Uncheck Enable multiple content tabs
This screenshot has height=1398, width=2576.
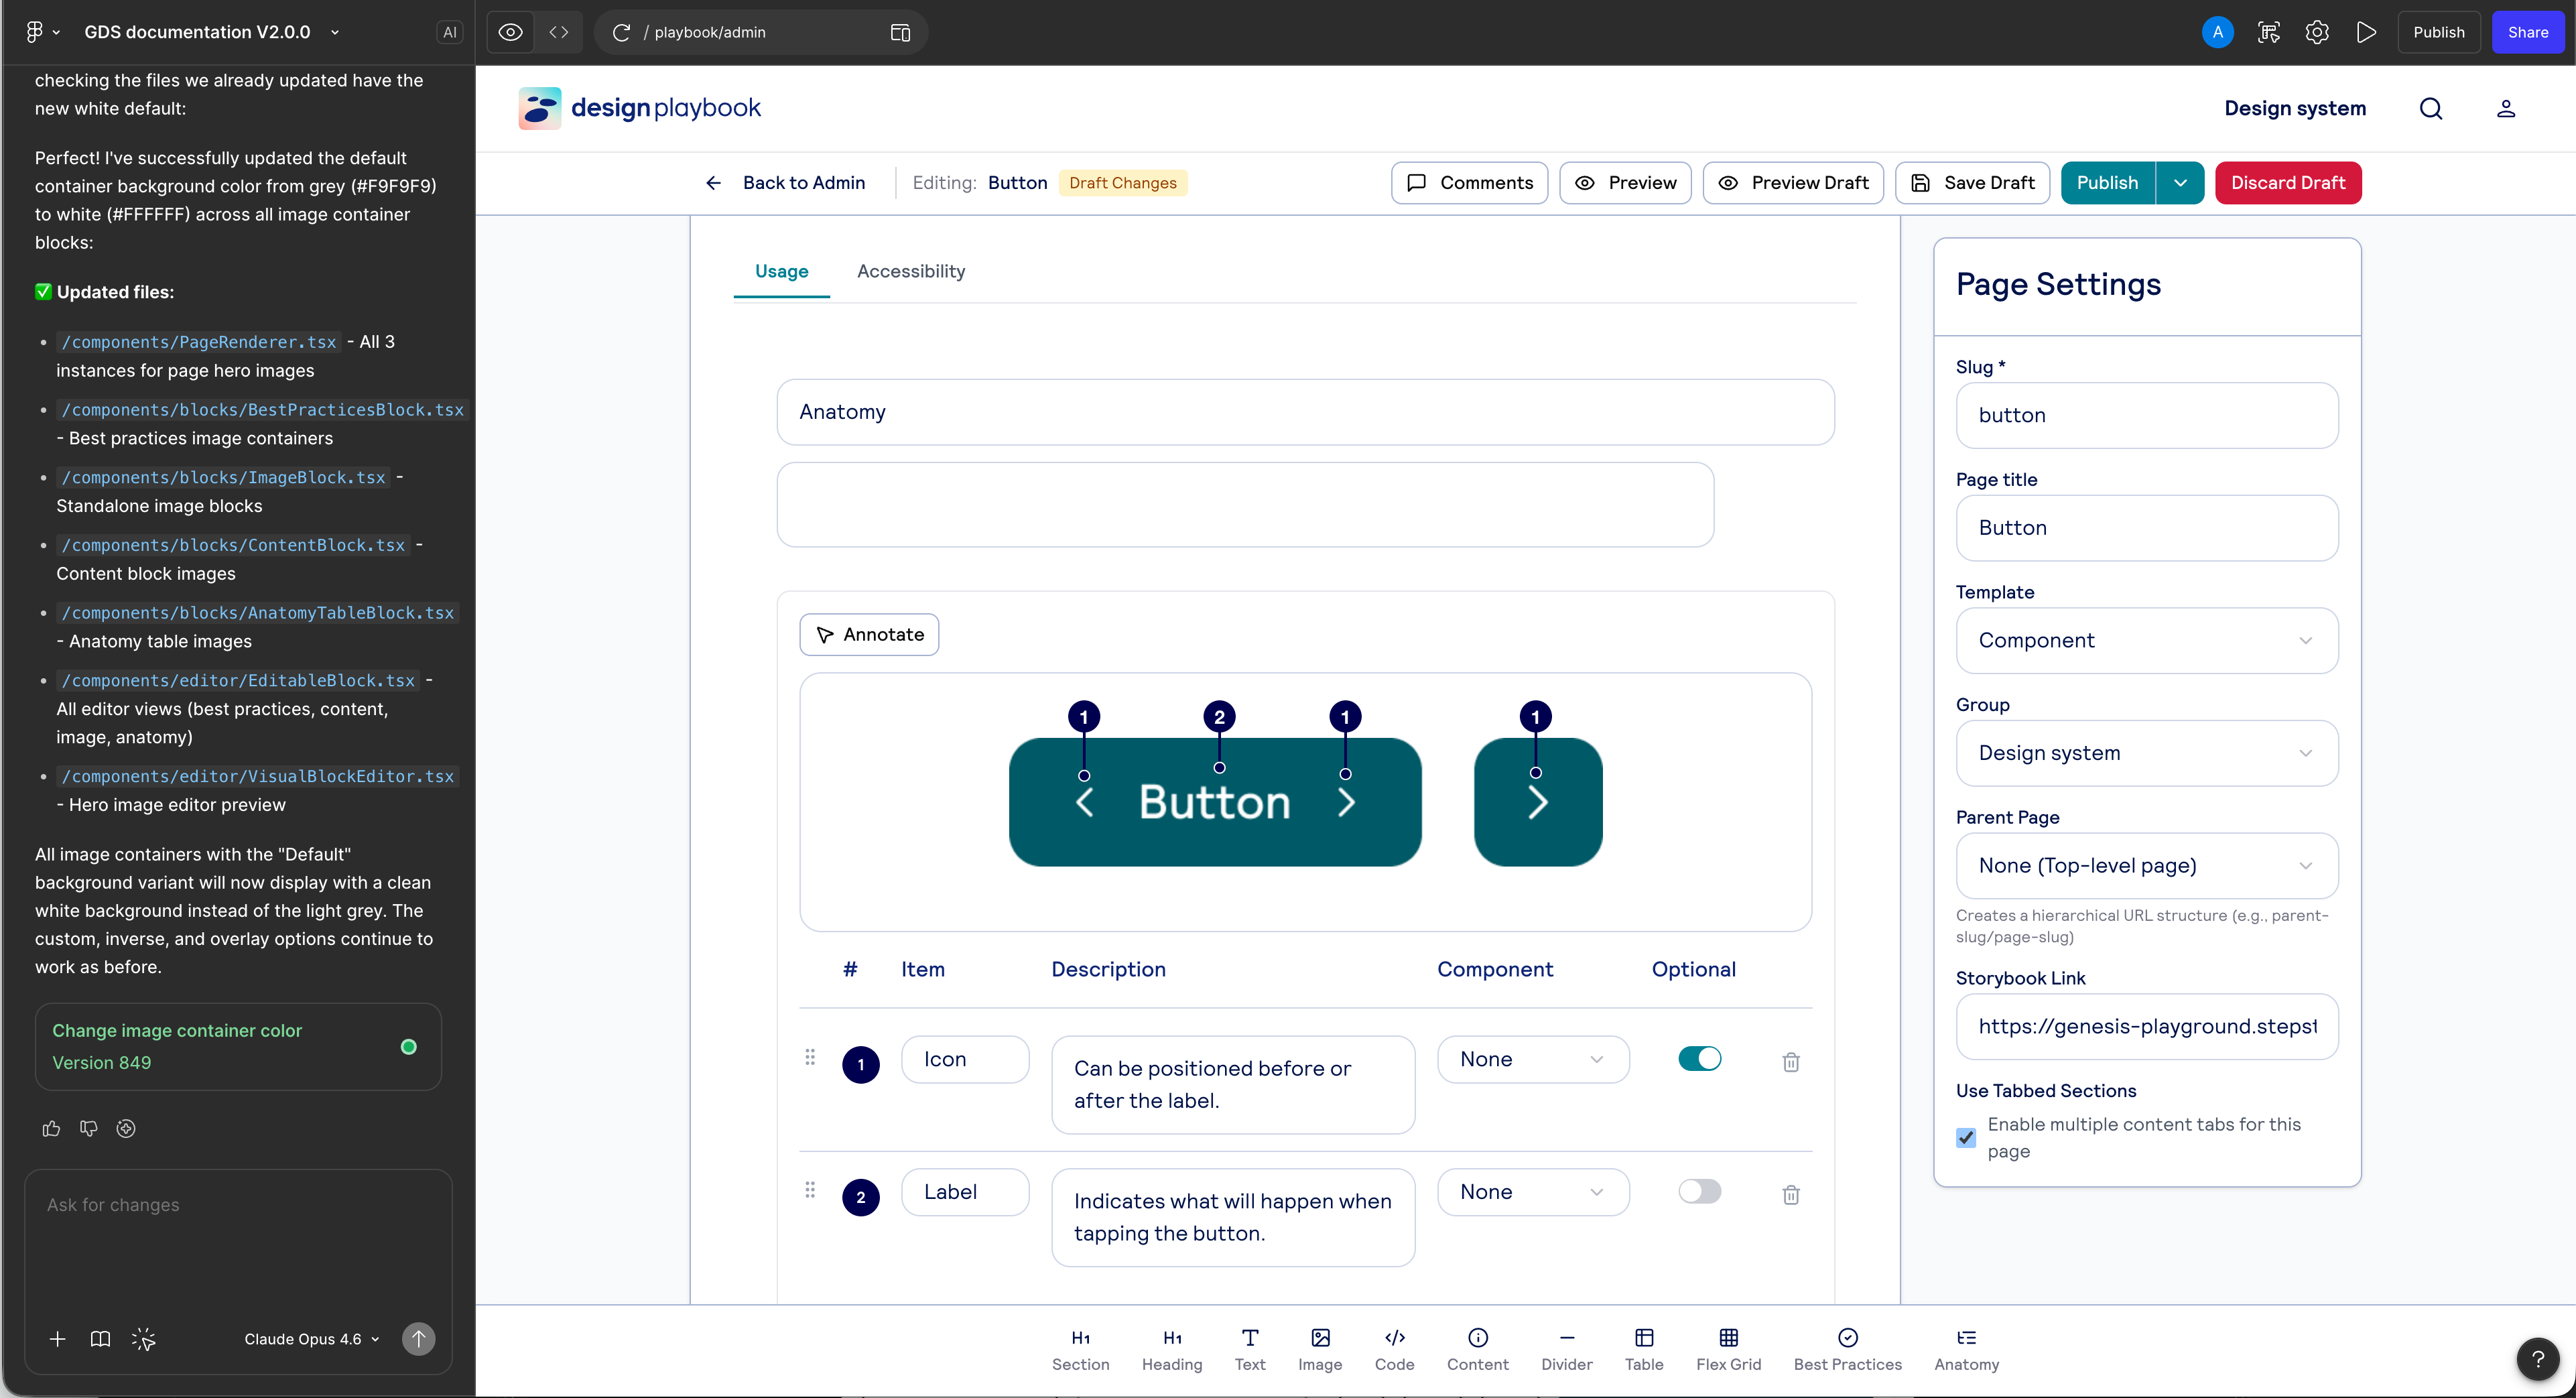click(x=1965, y=1138)
